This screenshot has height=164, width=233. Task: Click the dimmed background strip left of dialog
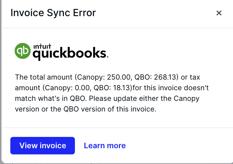point(1,82)
